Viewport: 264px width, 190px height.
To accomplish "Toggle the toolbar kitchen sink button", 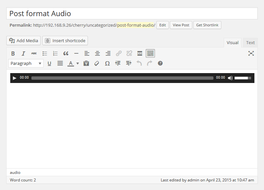I will (x=150, y=53).
